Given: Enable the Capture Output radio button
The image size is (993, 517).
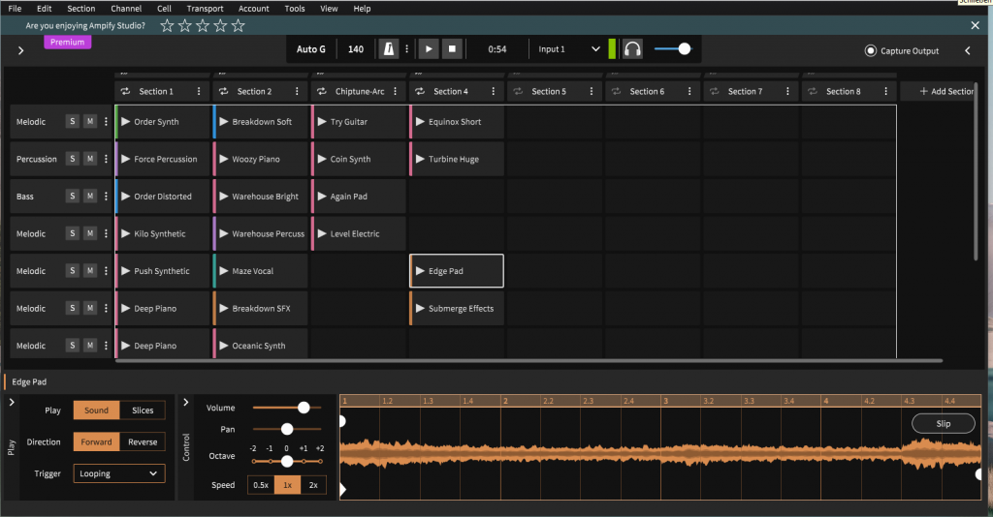Looking at the screenshot, I should click(871, 50).
